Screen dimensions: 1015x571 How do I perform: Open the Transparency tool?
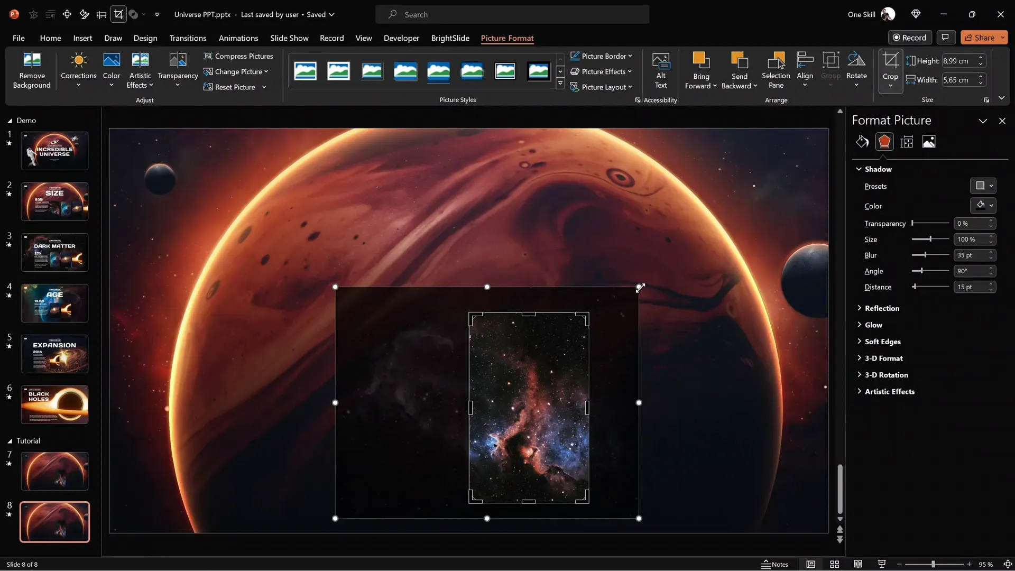point(178,70)
